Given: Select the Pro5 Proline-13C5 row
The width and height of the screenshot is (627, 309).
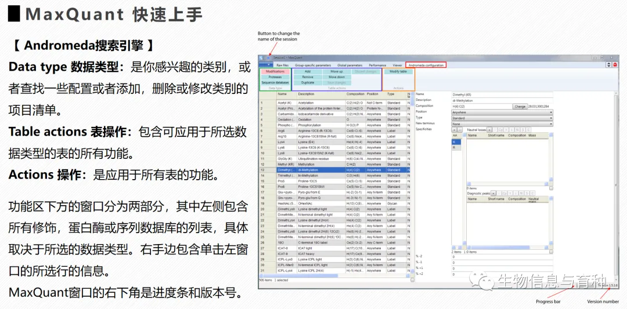Looking at the screenshot, I should click(x=334, y=181).
